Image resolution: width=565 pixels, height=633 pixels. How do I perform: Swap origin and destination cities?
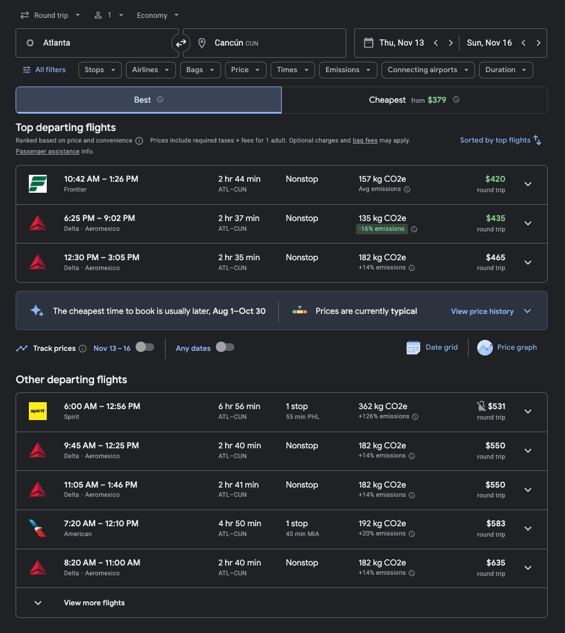click(181, 43)
